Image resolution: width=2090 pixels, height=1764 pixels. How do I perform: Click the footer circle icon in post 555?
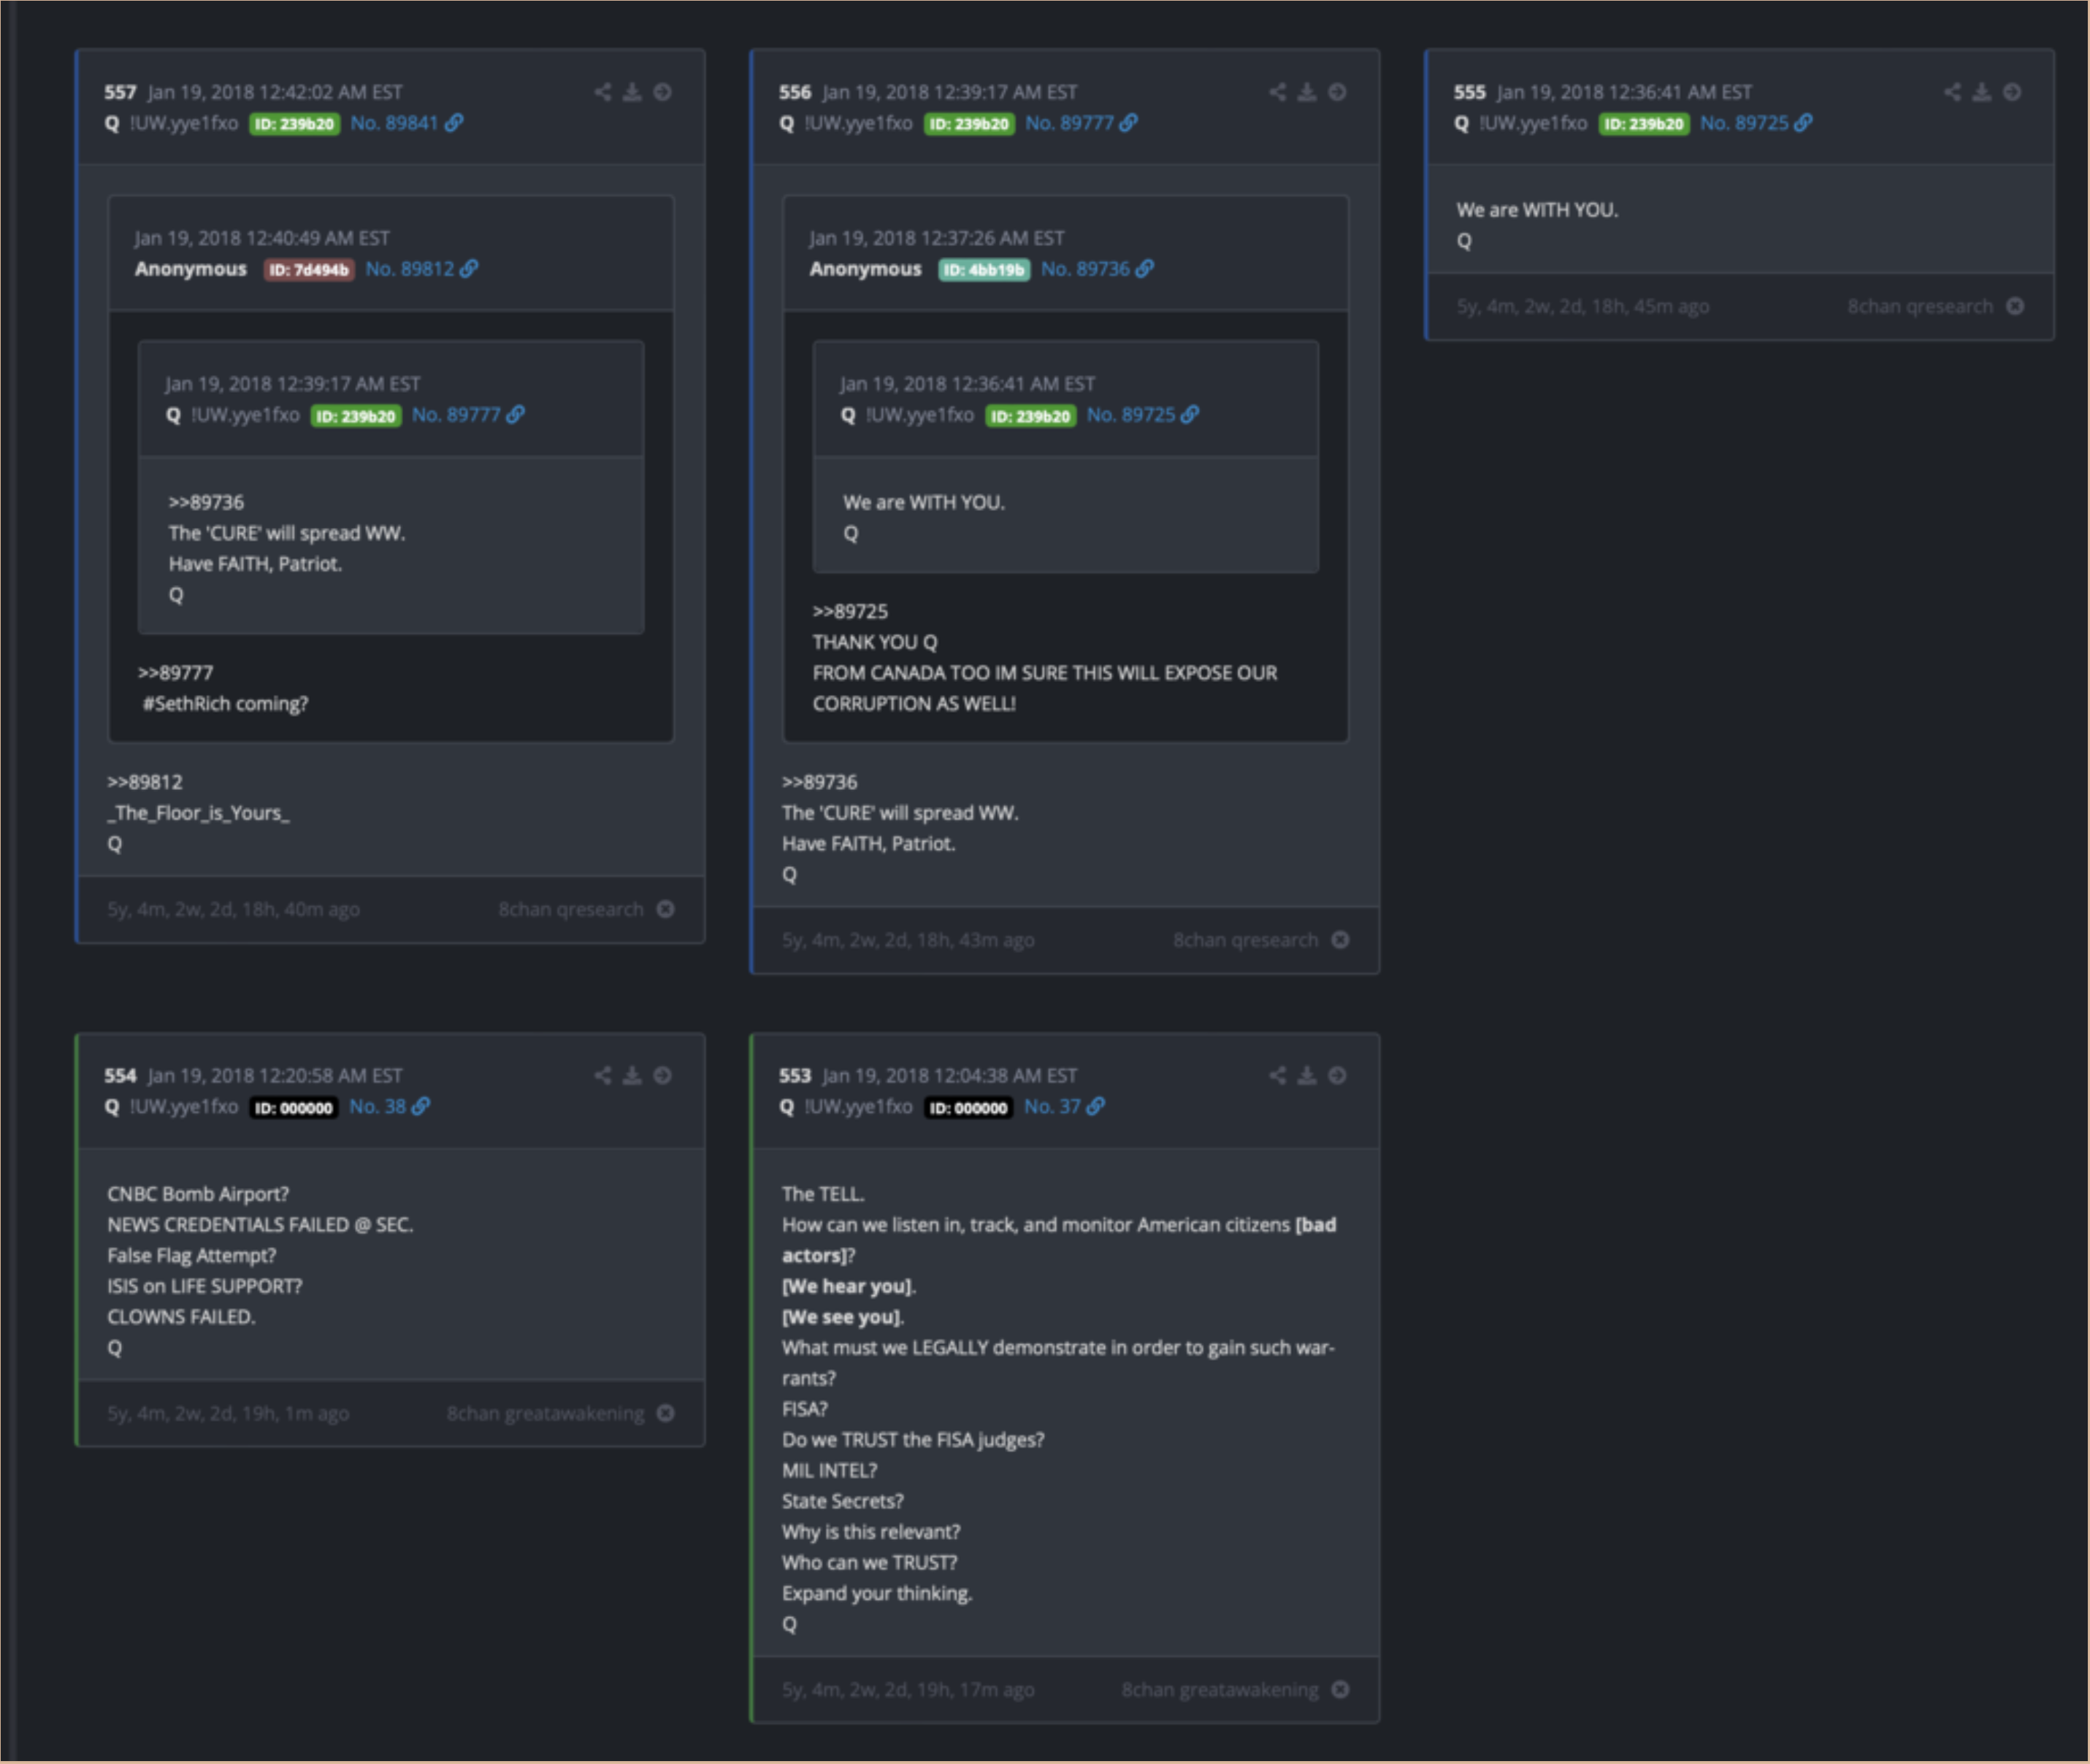[x=2015, y=306]
